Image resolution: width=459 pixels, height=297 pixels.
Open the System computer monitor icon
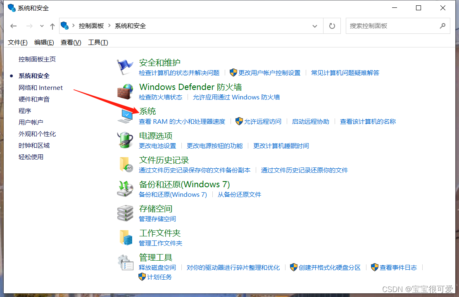point(125,116)
